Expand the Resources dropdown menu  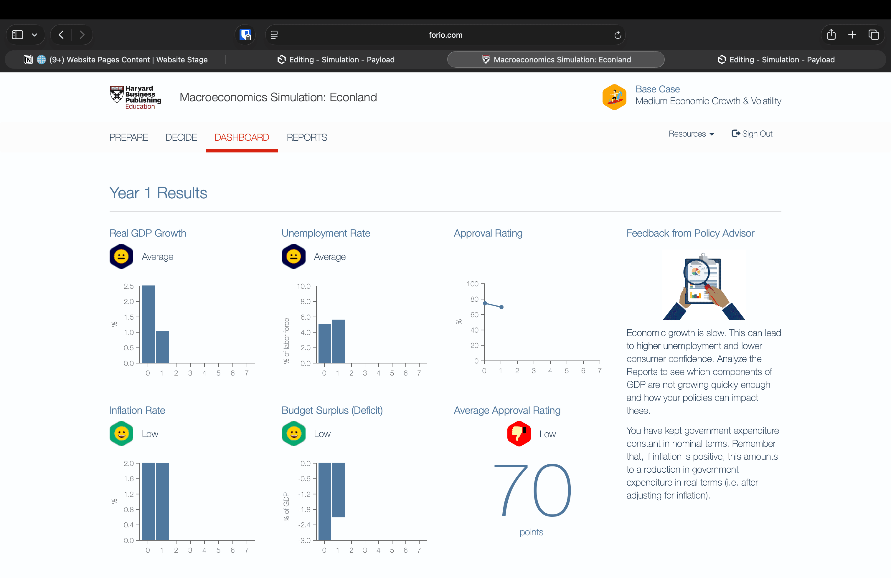coord(691,134)
